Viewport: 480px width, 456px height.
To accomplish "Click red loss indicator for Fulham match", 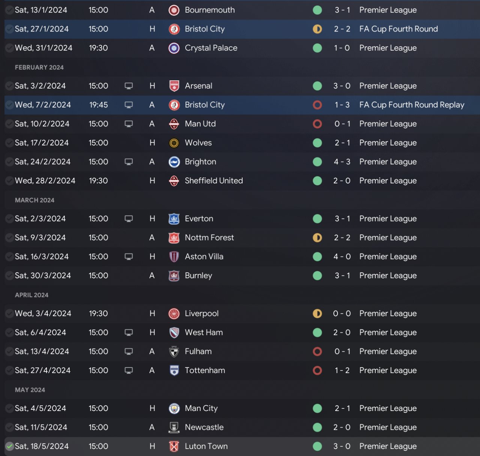I will tap(317, 352).
